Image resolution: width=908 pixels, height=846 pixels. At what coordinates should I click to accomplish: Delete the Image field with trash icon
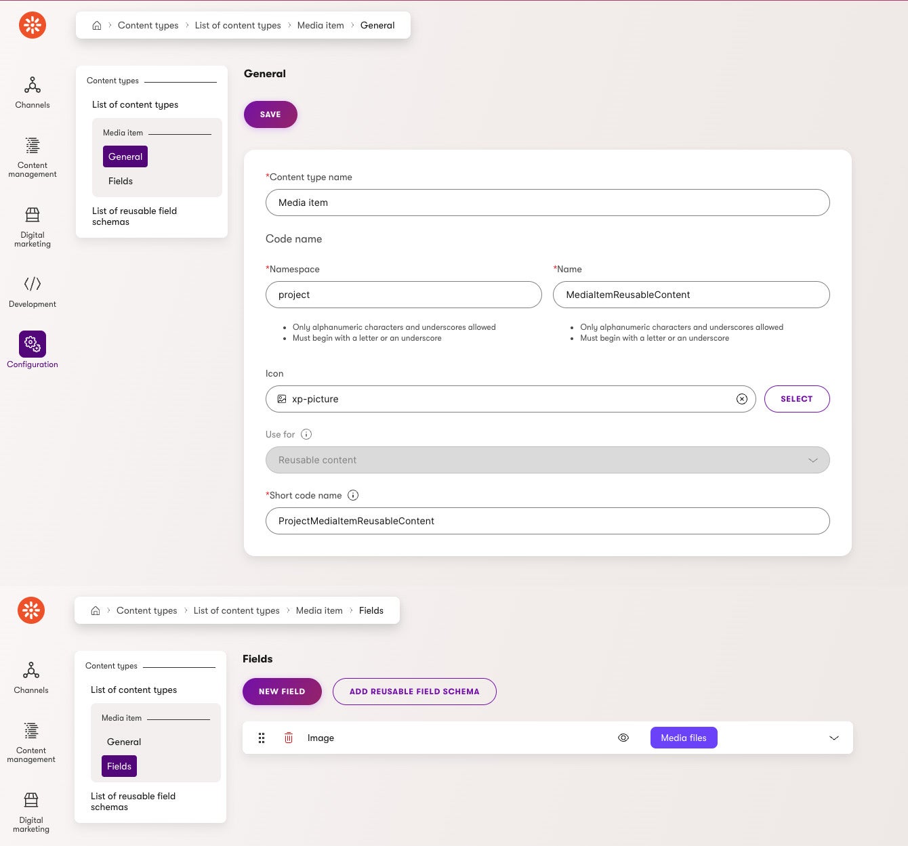coord(289,738)
